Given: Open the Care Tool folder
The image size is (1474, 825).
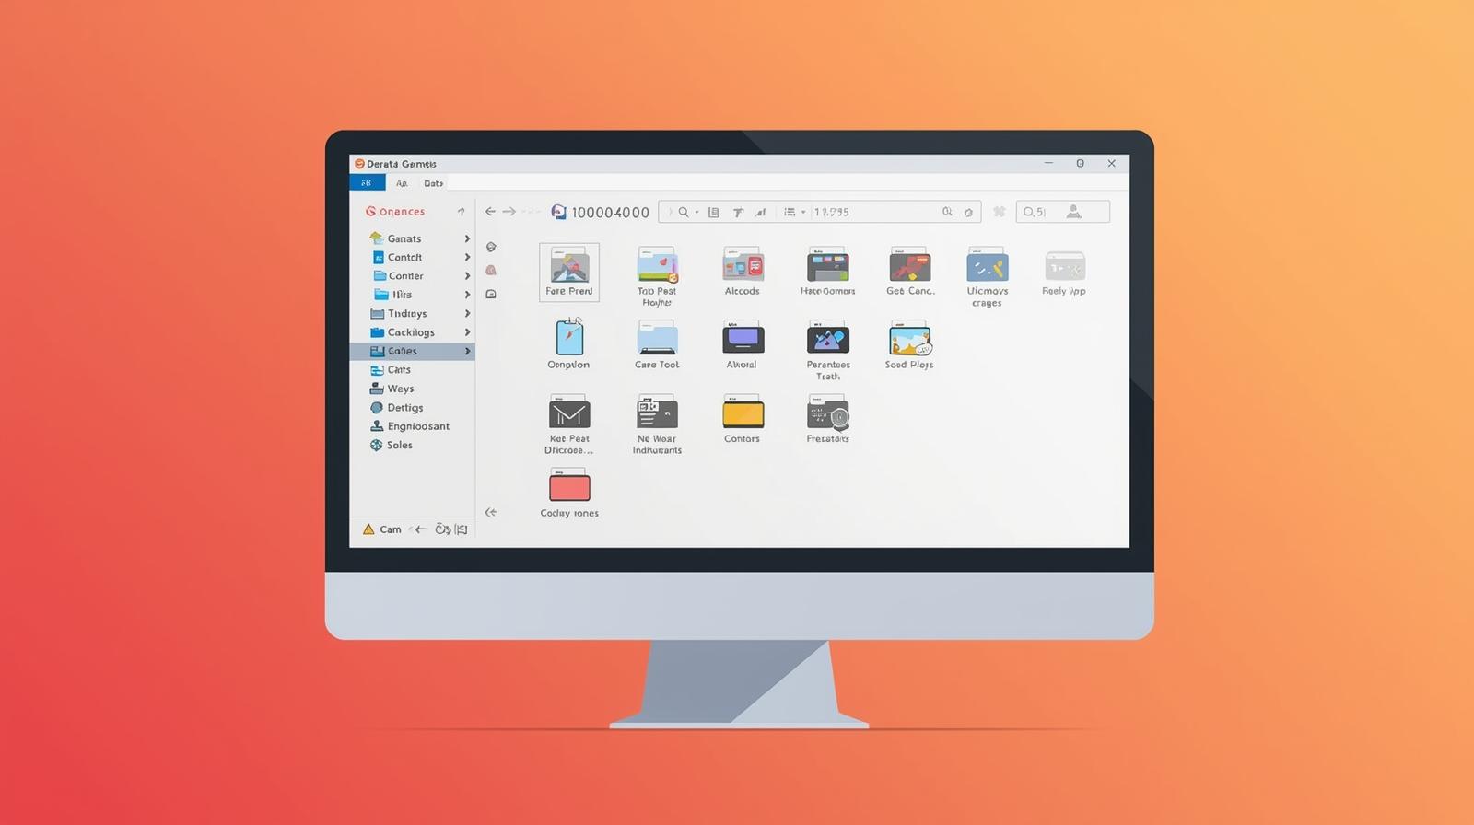Looking at the screenshot, I should click(657, 339).
